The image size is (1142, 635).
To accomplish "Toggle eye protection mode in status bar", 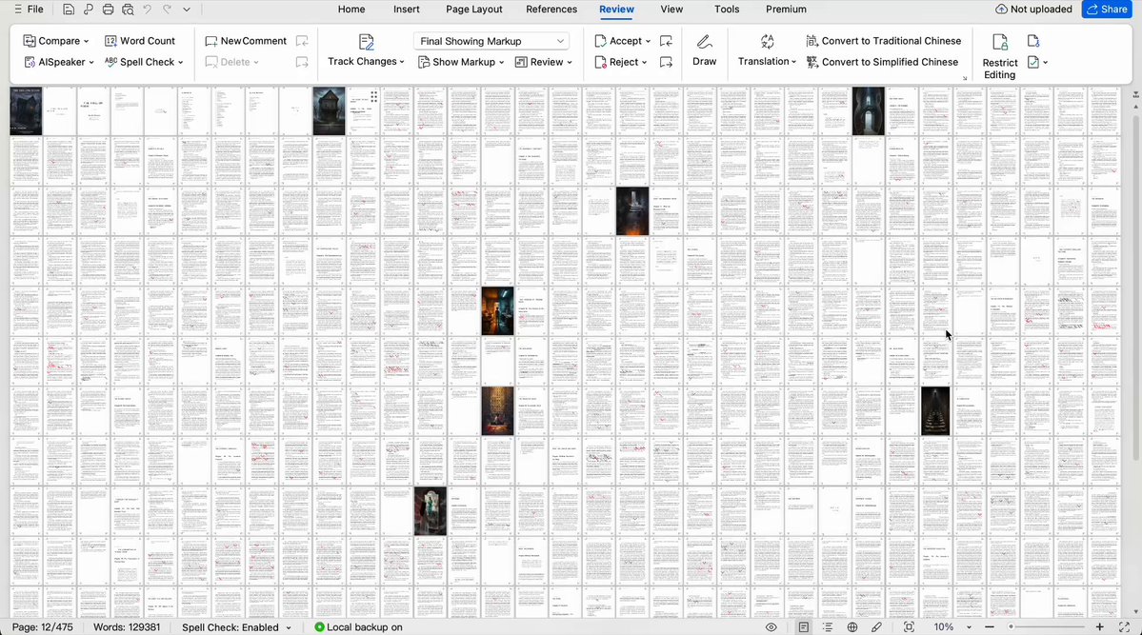I will tap(771, 627).
